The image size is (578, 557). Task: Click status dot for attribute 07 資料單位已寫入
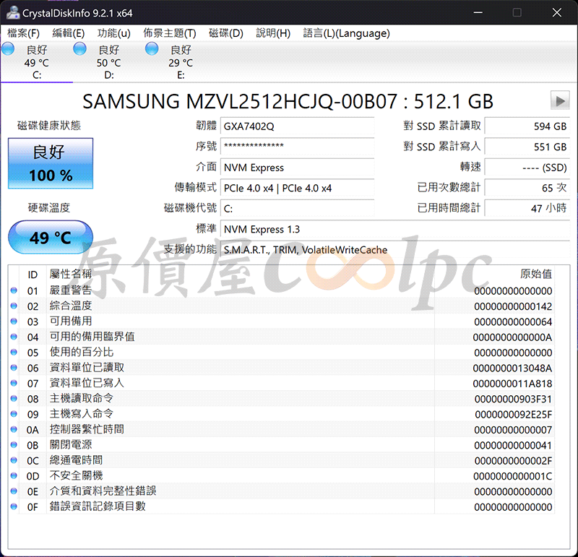click(x=14, y=384)
